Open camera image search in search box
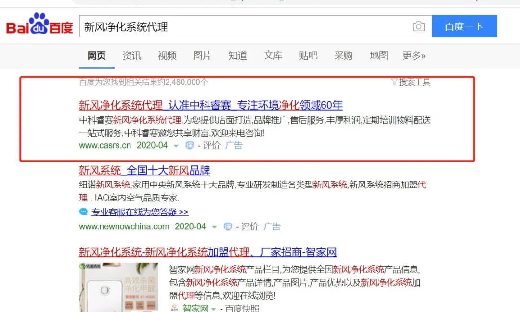Screen dimensions: 520x312 (x=418, y=26)
